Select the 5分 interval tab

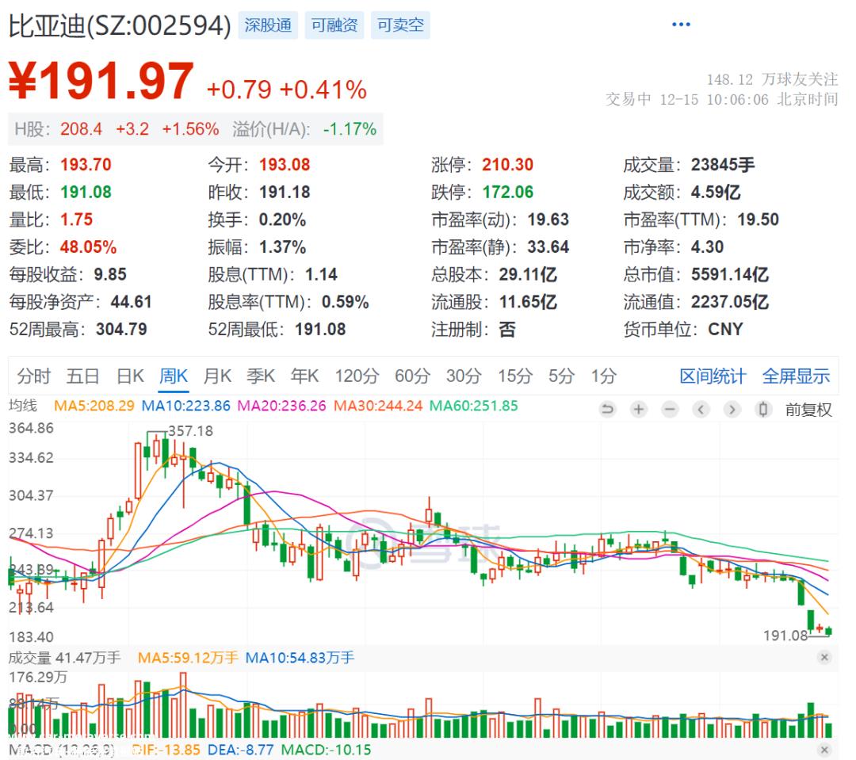click(x=561, y=376)
